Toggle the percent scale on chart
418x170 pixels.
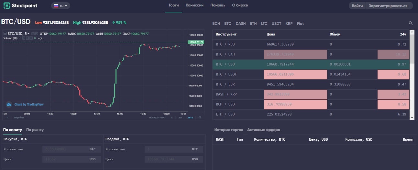coord(172,117)
